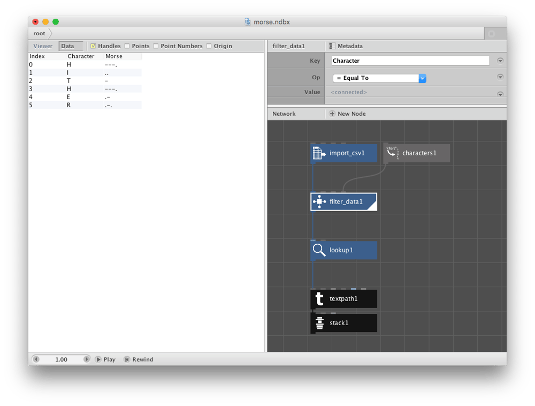The width and height of the screenshot is (535, 406).
Task: Click the Rewind icon
Action: pyautogui.click(x=127, y=359)
